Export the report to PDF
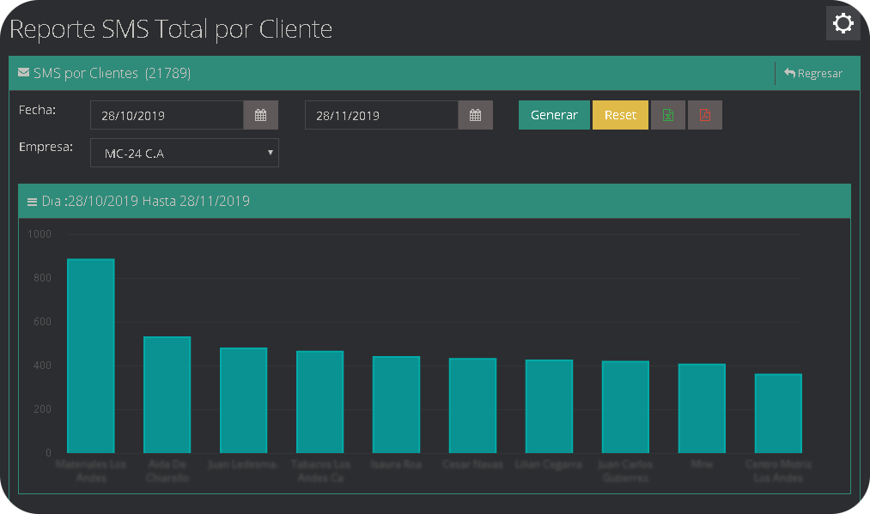Screen dimensions: 870x514 coord(704,114)
